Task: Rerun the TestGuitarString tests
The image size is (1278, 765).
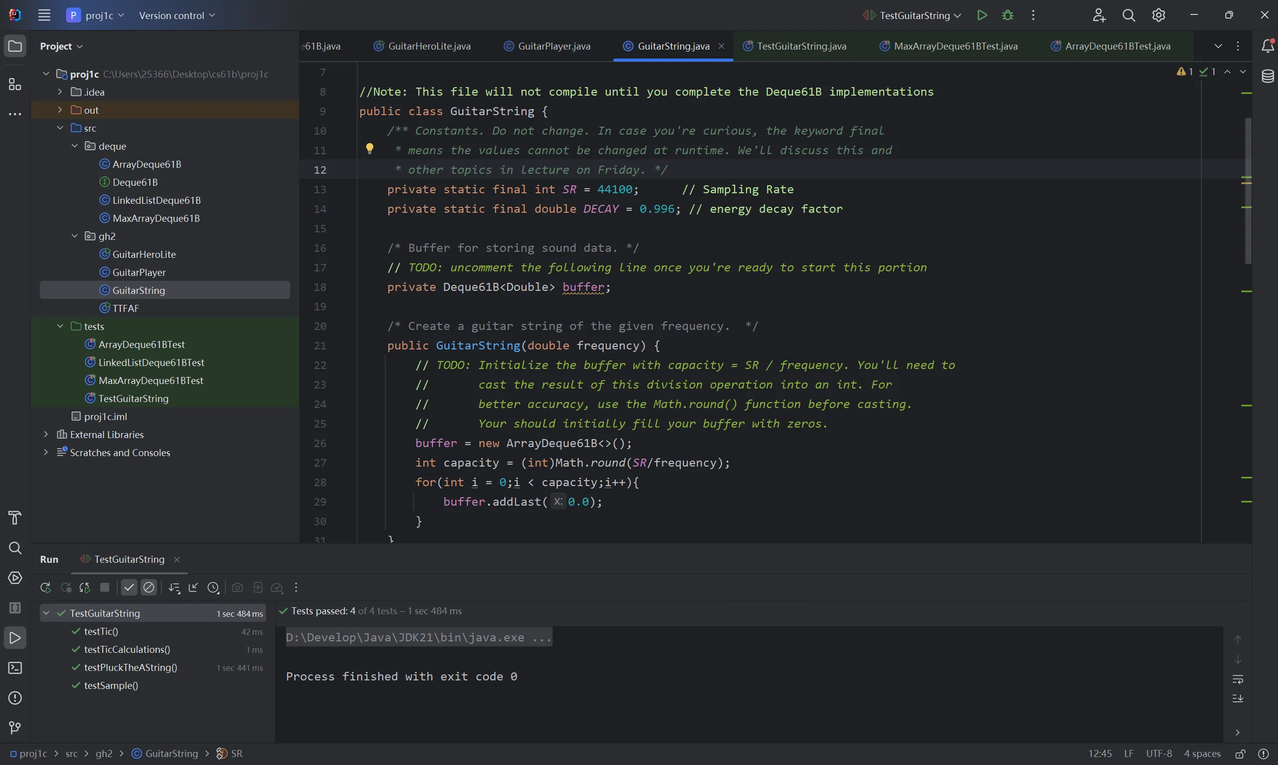Action: tap(46, 588)
